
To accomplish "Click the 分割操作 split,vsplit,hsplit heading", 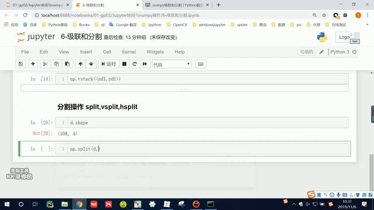I will tap(98, 107).
